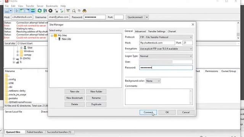
Task: Open the Encryption dropdown
Action: click(x=166, y=49)
